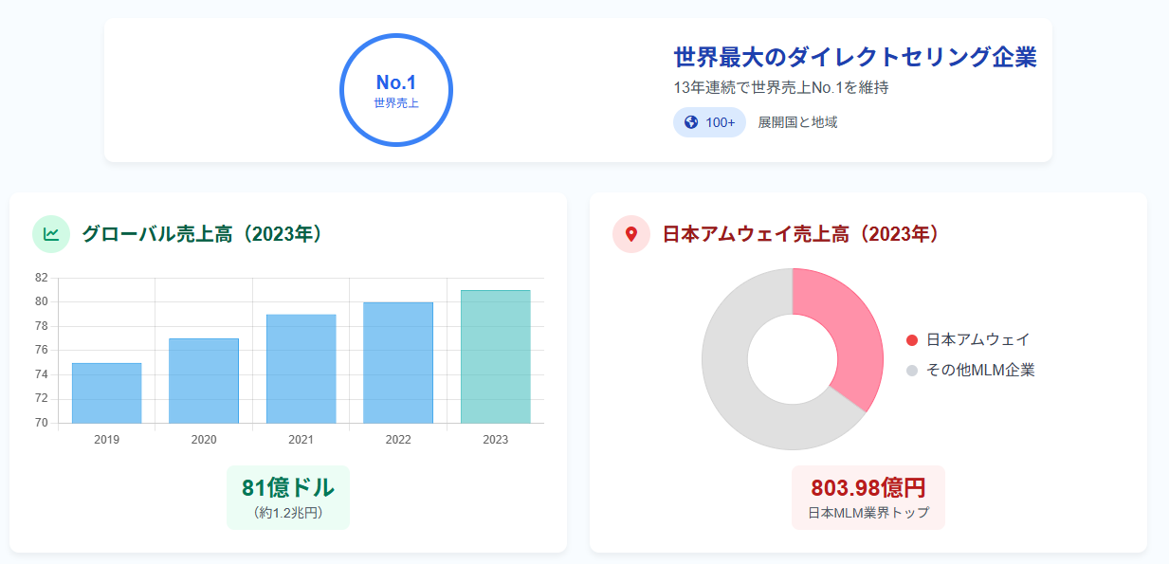Click the No.1 世界売上 circle badge
Screen dimensions: 1169x564
[396, 90]
